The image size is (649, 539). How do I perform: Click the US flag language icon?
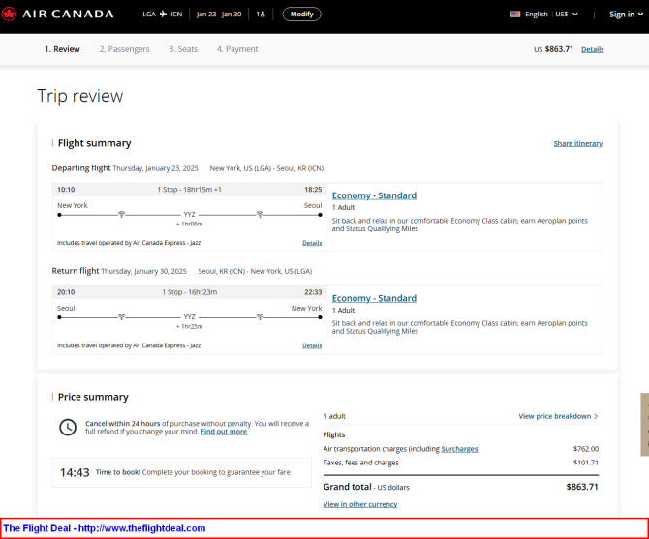pos(515,15)
